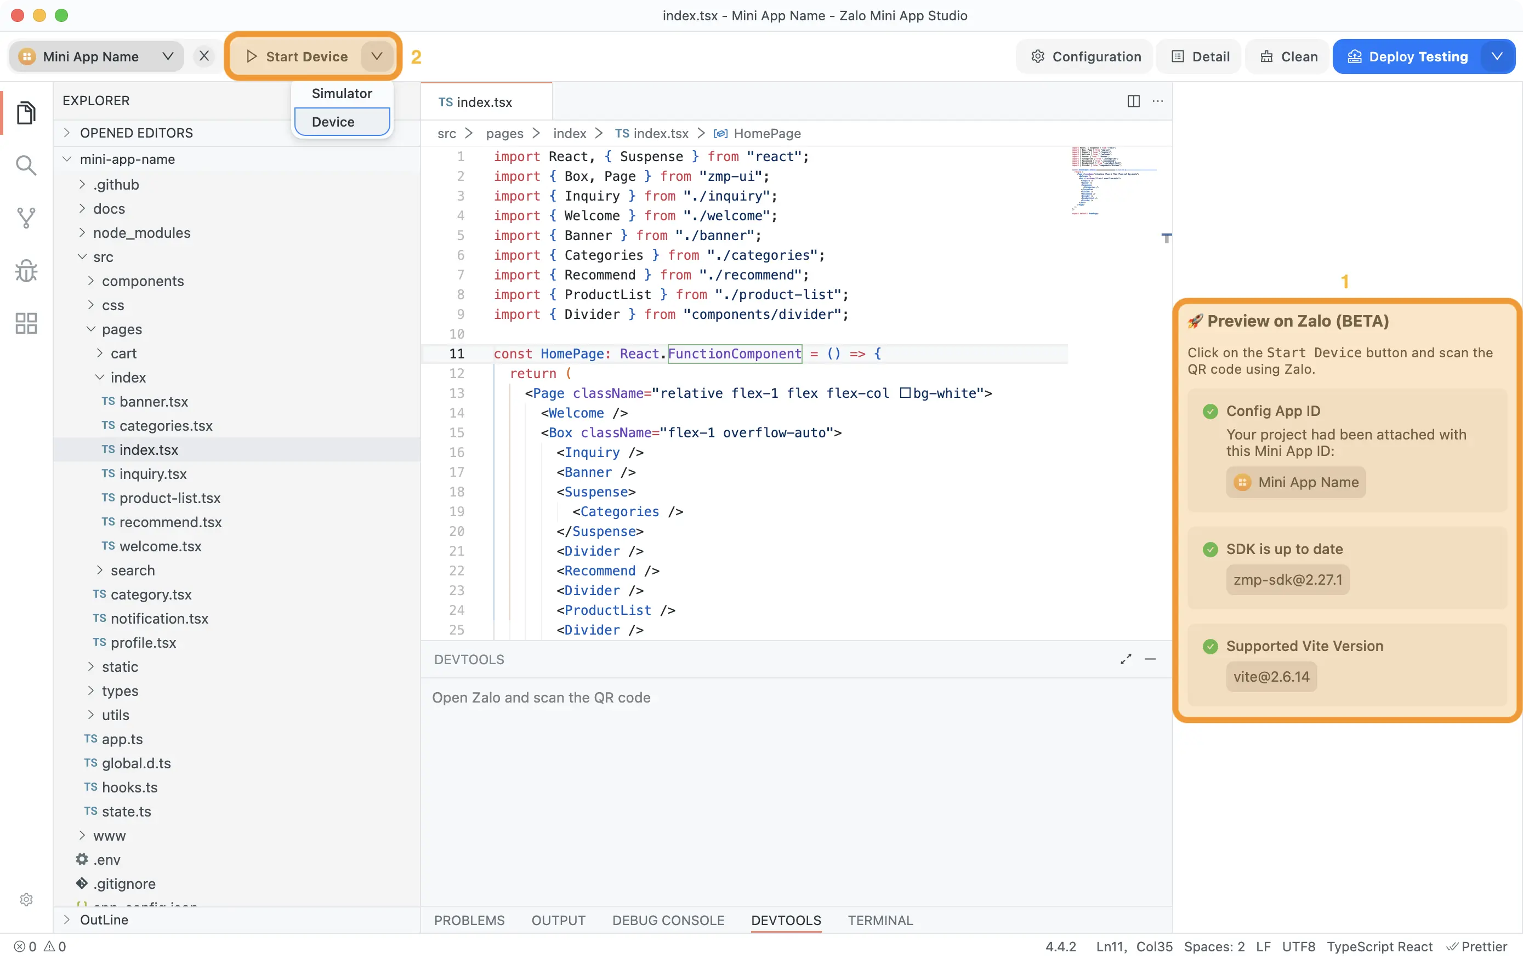This screenshot has width=1523, height=959.
Task: Minimize the DEVTOOLS panel with dash icon
Action: 1150,659
